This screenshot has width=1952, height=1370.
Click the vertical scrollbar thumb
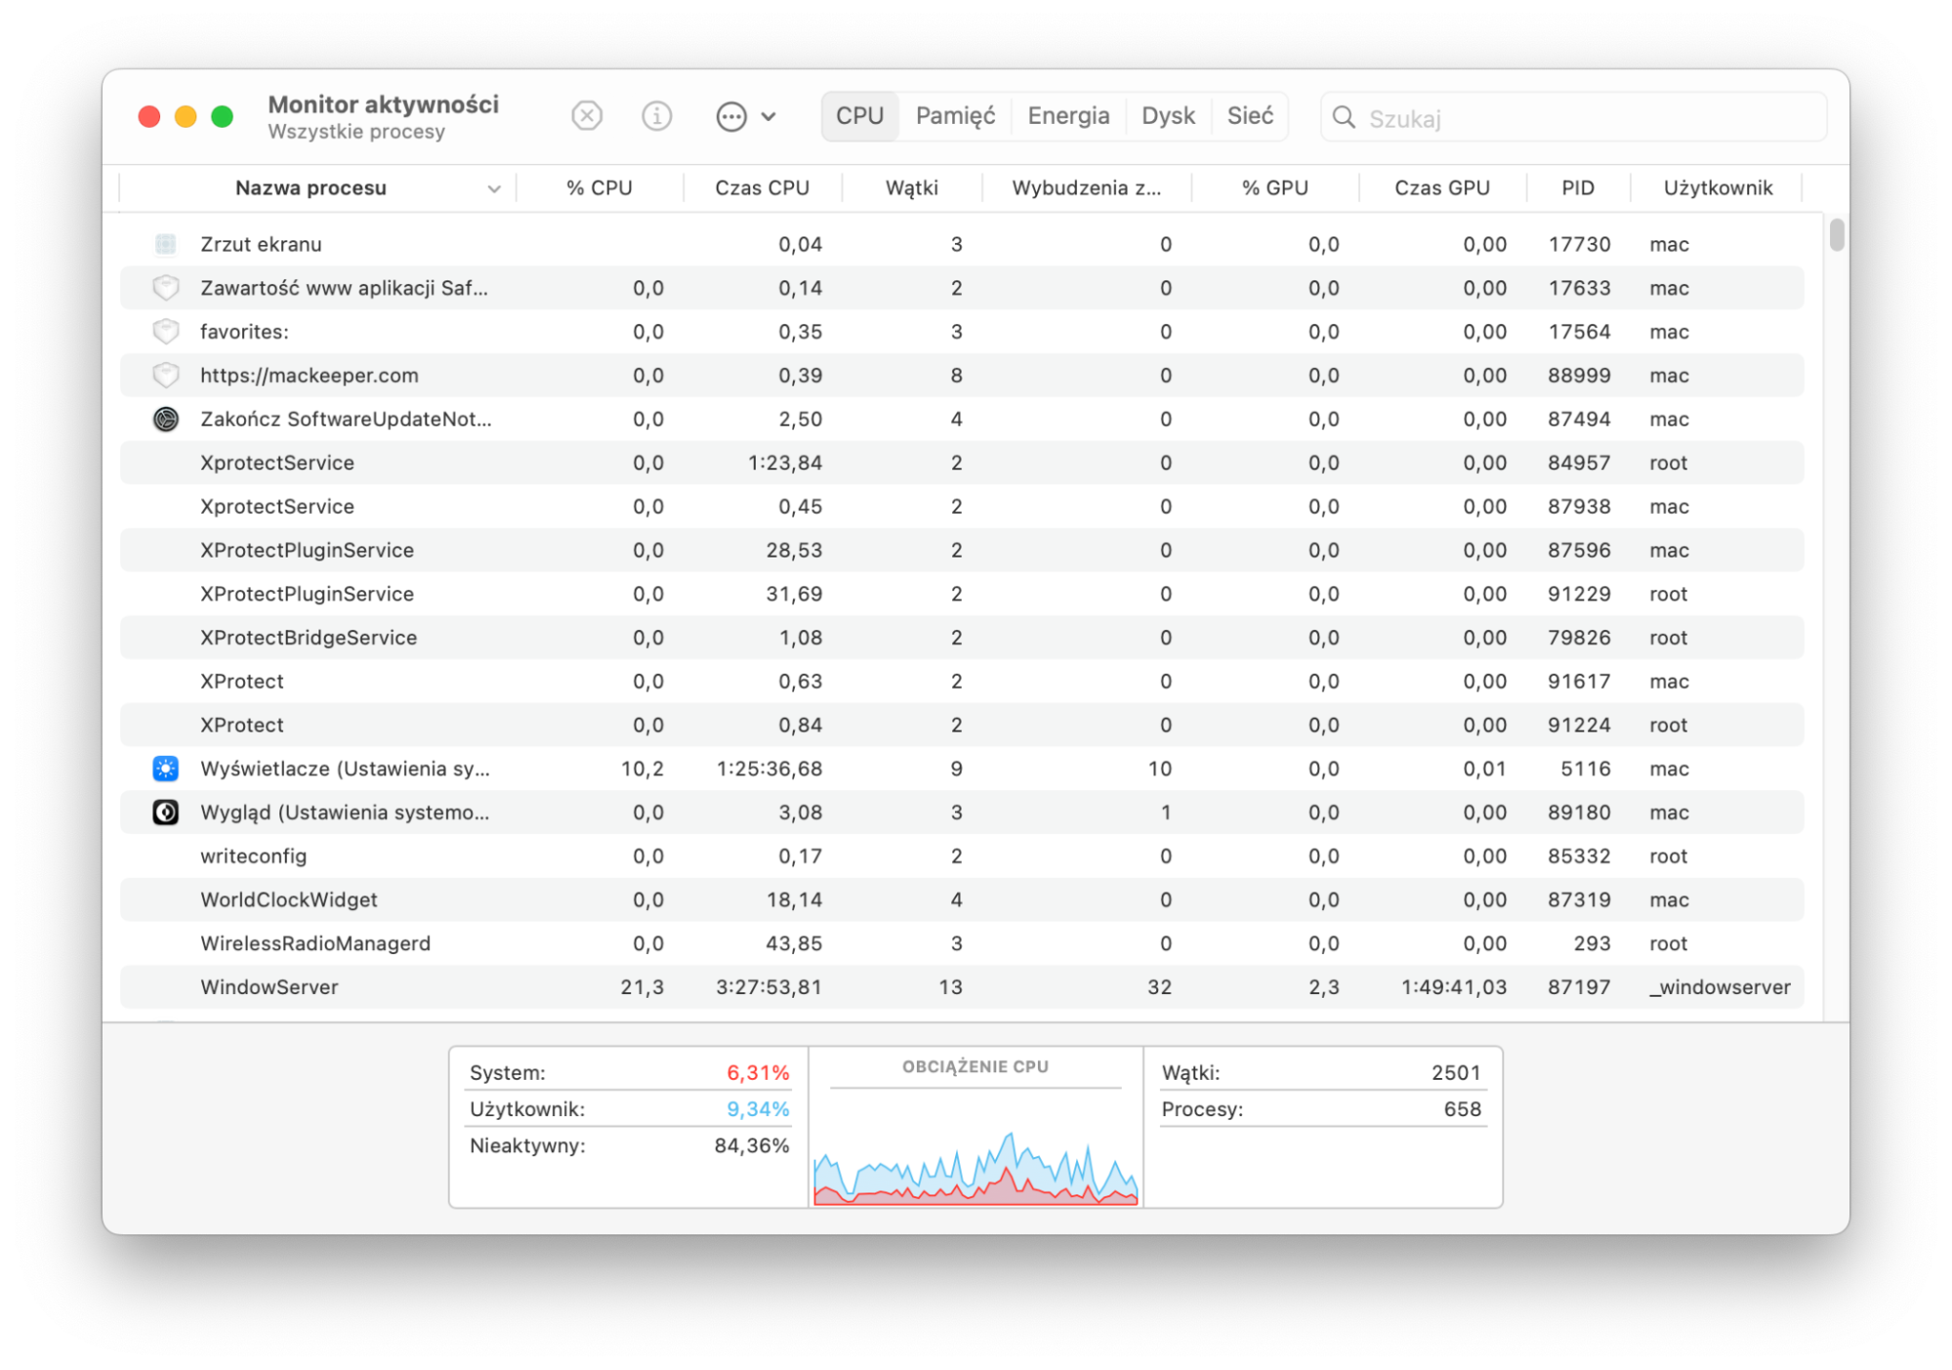pyautogui.click(x=1837, y=234)
